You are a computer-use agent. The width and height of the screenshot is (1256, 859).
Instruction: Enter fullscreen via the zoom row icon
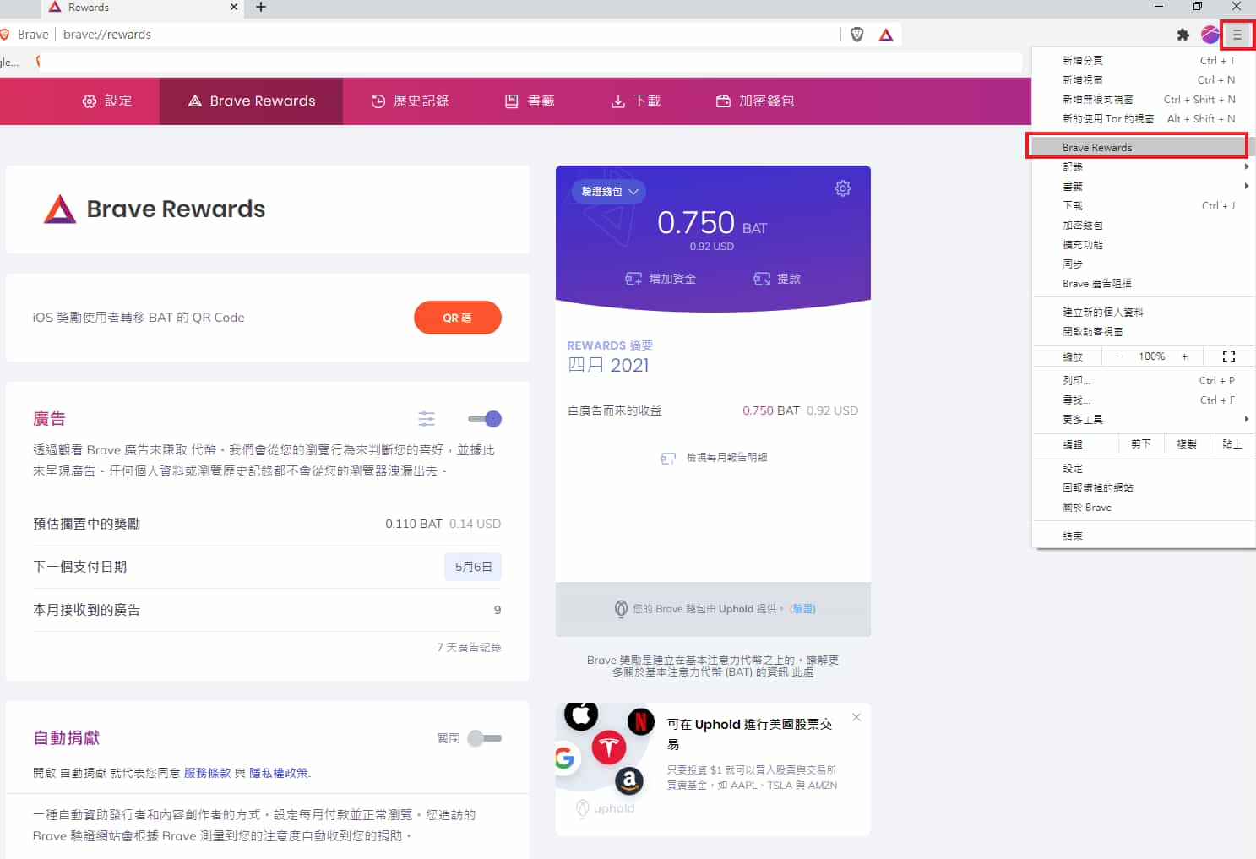click(1228, 356)
